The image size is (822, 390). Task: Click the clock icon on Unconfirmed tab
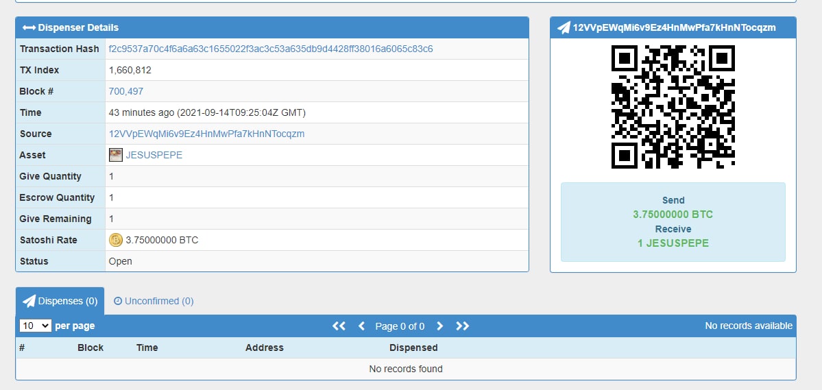118,301
